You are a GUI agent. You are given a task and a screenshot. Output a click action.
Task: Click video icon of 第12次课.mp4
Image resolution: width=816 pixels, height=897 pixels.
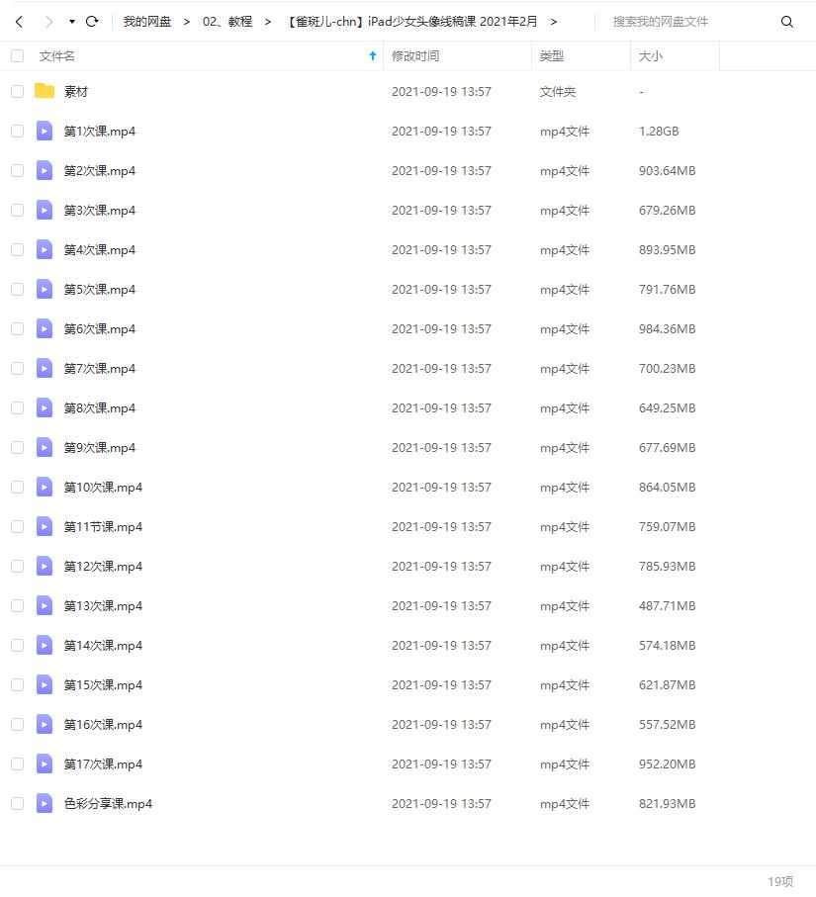pyautogui.click(x=45, y=566)
